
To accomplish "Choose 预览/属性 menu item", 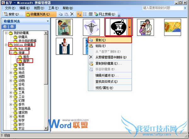I will (110, 88).
